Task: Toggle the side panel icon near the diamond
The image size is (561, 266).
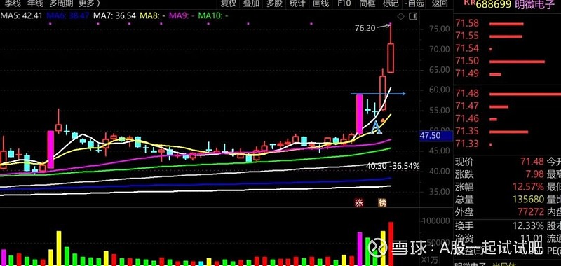Action: pyautogui.click(x=412, y=16)
